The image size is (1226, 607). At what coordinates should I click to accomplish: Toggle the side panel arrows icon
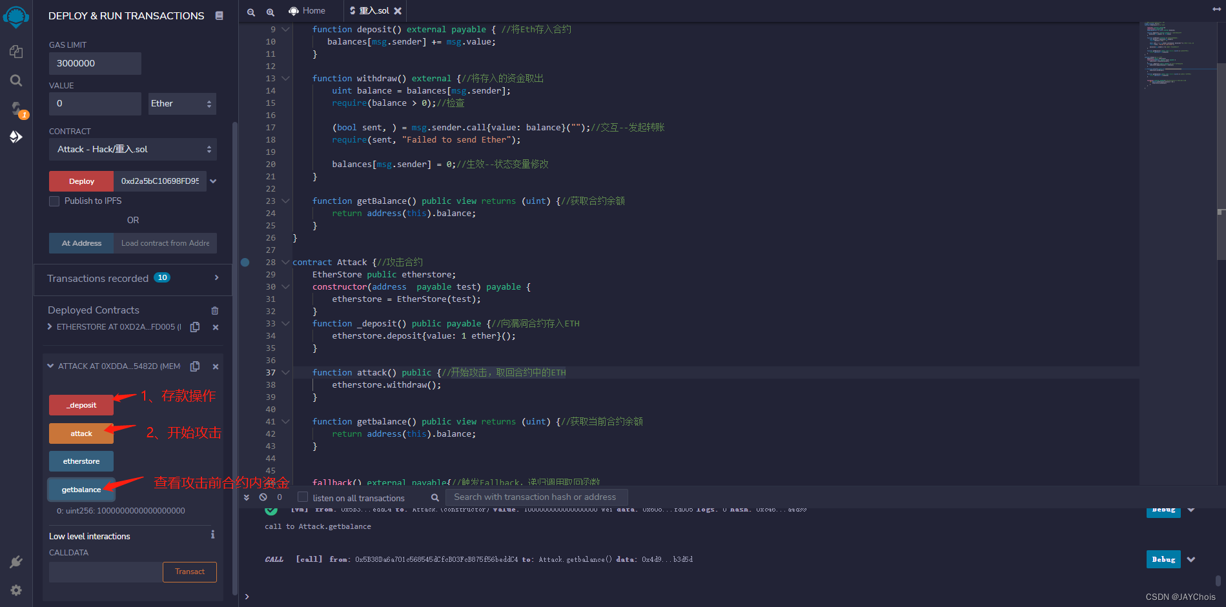pyautogui.click(x=1216, y=9)
